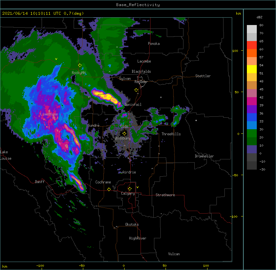The height and width of the screenshot is (270, 276).
Task: Select the yellow diamond marker south of RedDeer
Action: pyautogui.click(x=136, y=90)
